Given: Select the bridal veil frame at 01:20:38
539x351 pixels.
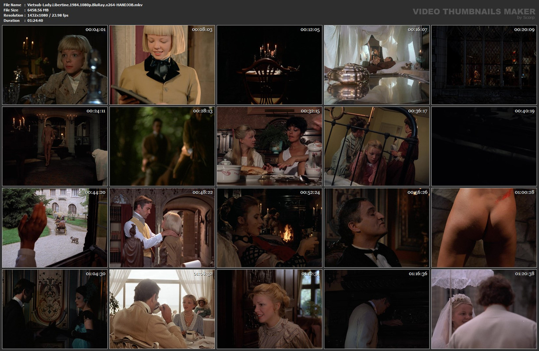Looking at the screenshot, I should pos(484,309).
